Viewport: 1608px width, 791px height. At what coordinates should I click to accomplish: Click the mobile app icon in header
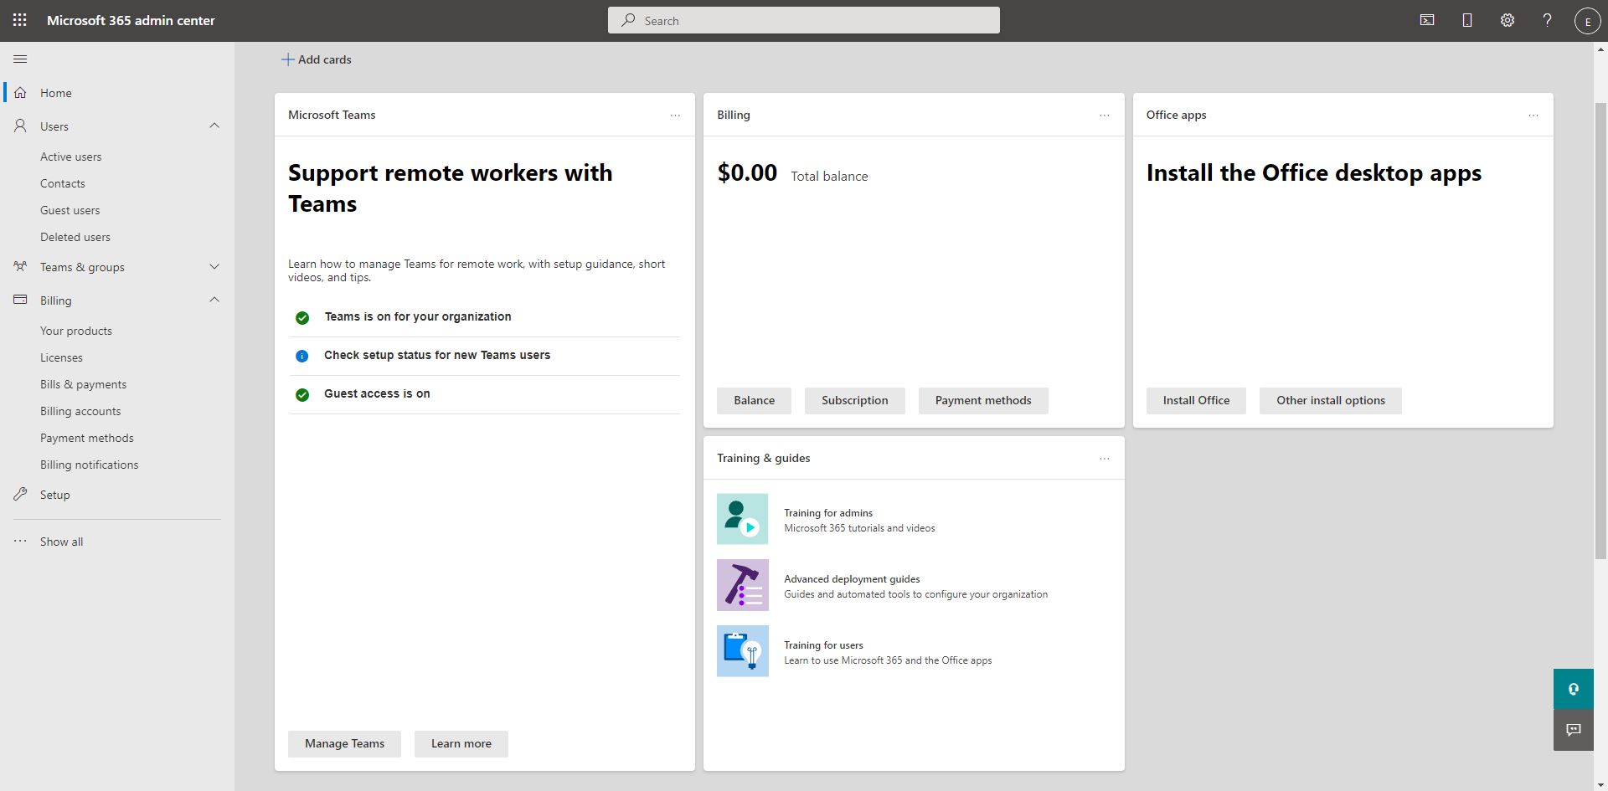pos(1467,20)
